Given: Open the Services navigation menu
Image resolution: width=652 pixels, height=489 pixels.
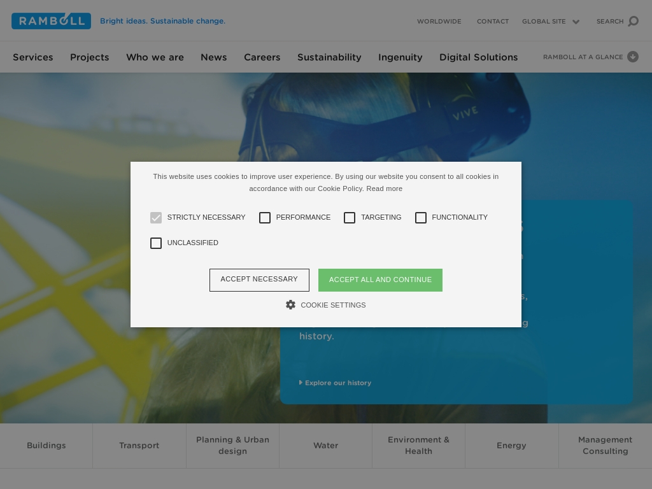Looking at the screenshot, I should [x=33, y=57].
